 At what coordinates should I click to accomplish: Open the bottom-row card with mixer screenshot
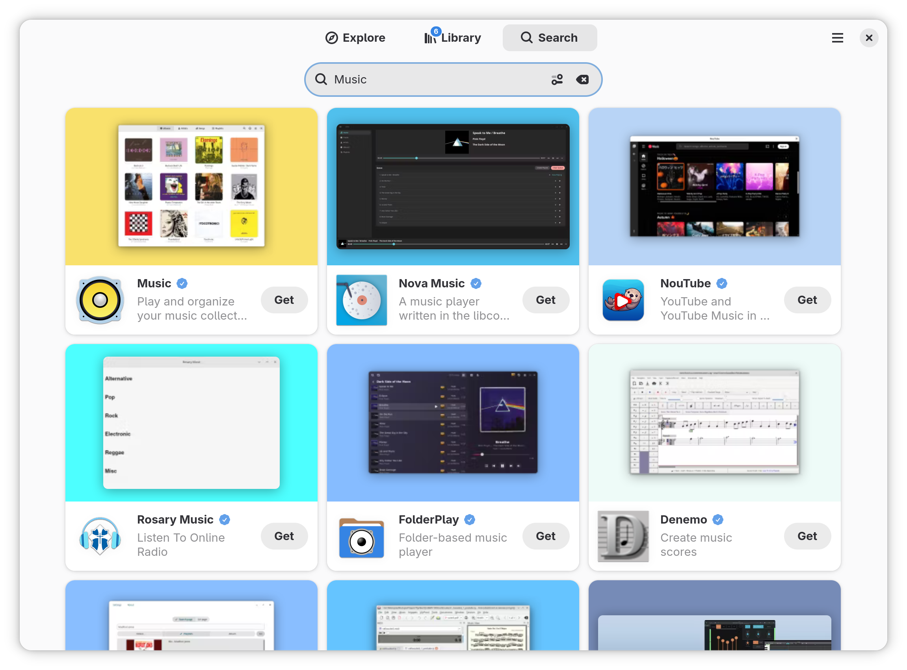(x=714, y=615)
